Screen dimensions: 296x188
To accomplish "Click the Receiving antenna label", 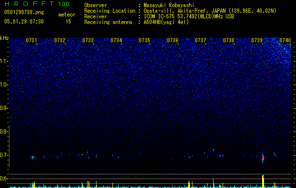I will (108, 22).
